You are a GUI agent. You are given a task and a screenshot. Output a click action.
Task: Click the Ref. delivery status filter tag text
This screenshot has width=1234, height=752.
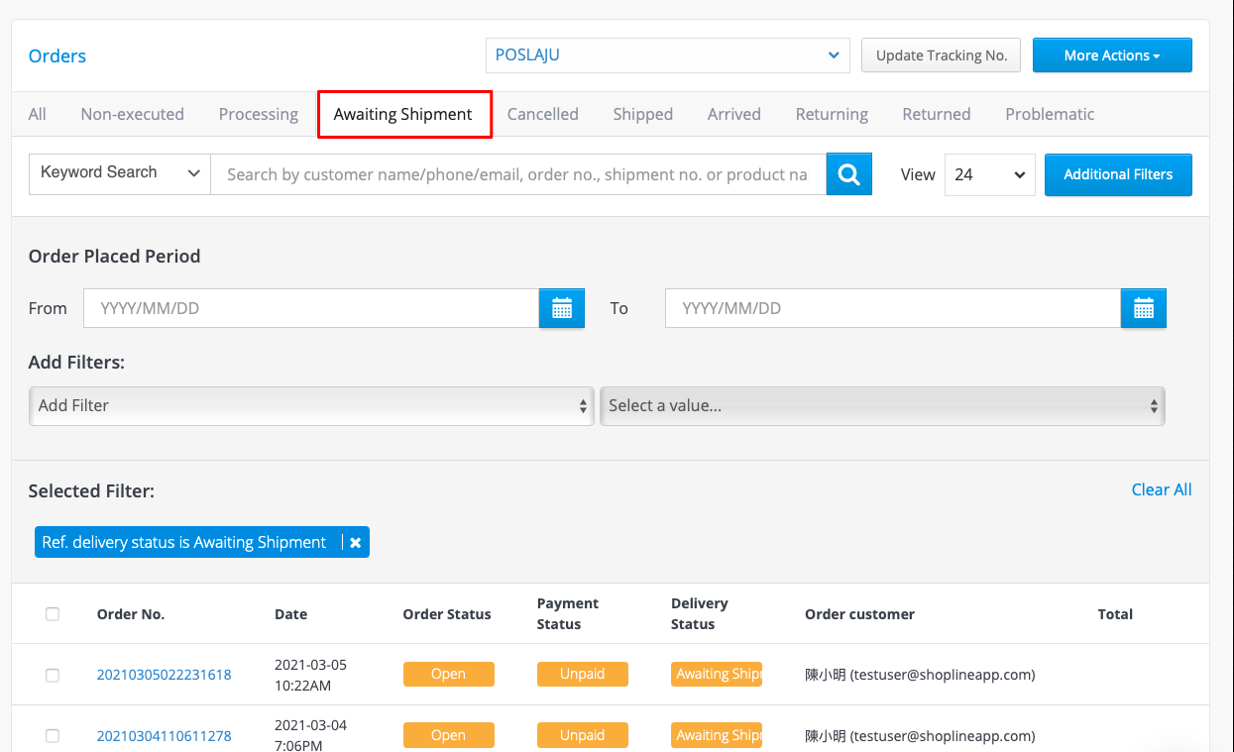[x=184, y=542]
